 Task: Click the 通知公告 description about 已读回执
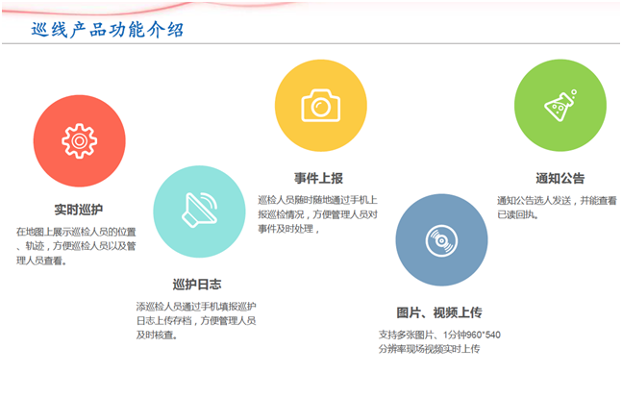557,207
